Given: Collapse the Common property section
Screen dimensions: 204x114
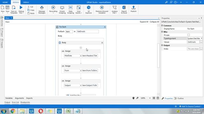Looking at the screenshot, I should pyautogui.click(x=162, y=26).
